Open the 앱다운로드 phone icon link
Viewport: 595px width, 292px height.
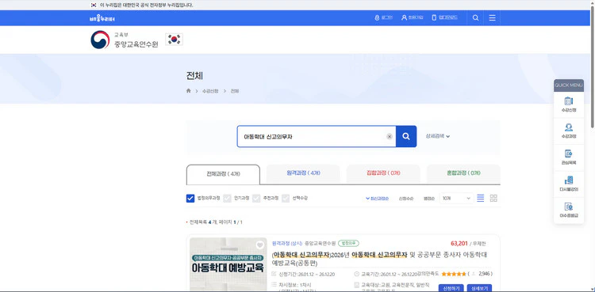(445, 17)
